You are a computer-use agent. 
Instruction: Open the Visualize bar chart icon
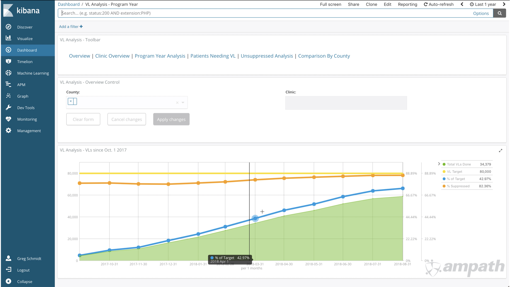coord(8,38)
